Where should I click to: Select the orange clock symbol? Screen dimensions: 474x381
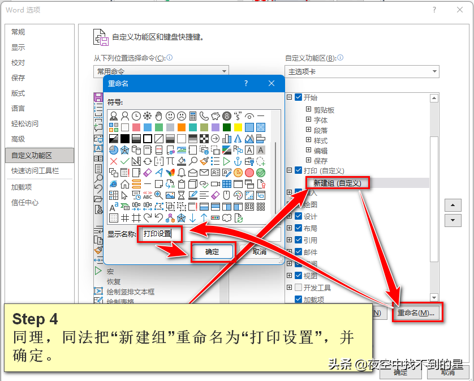click(238, 173)
